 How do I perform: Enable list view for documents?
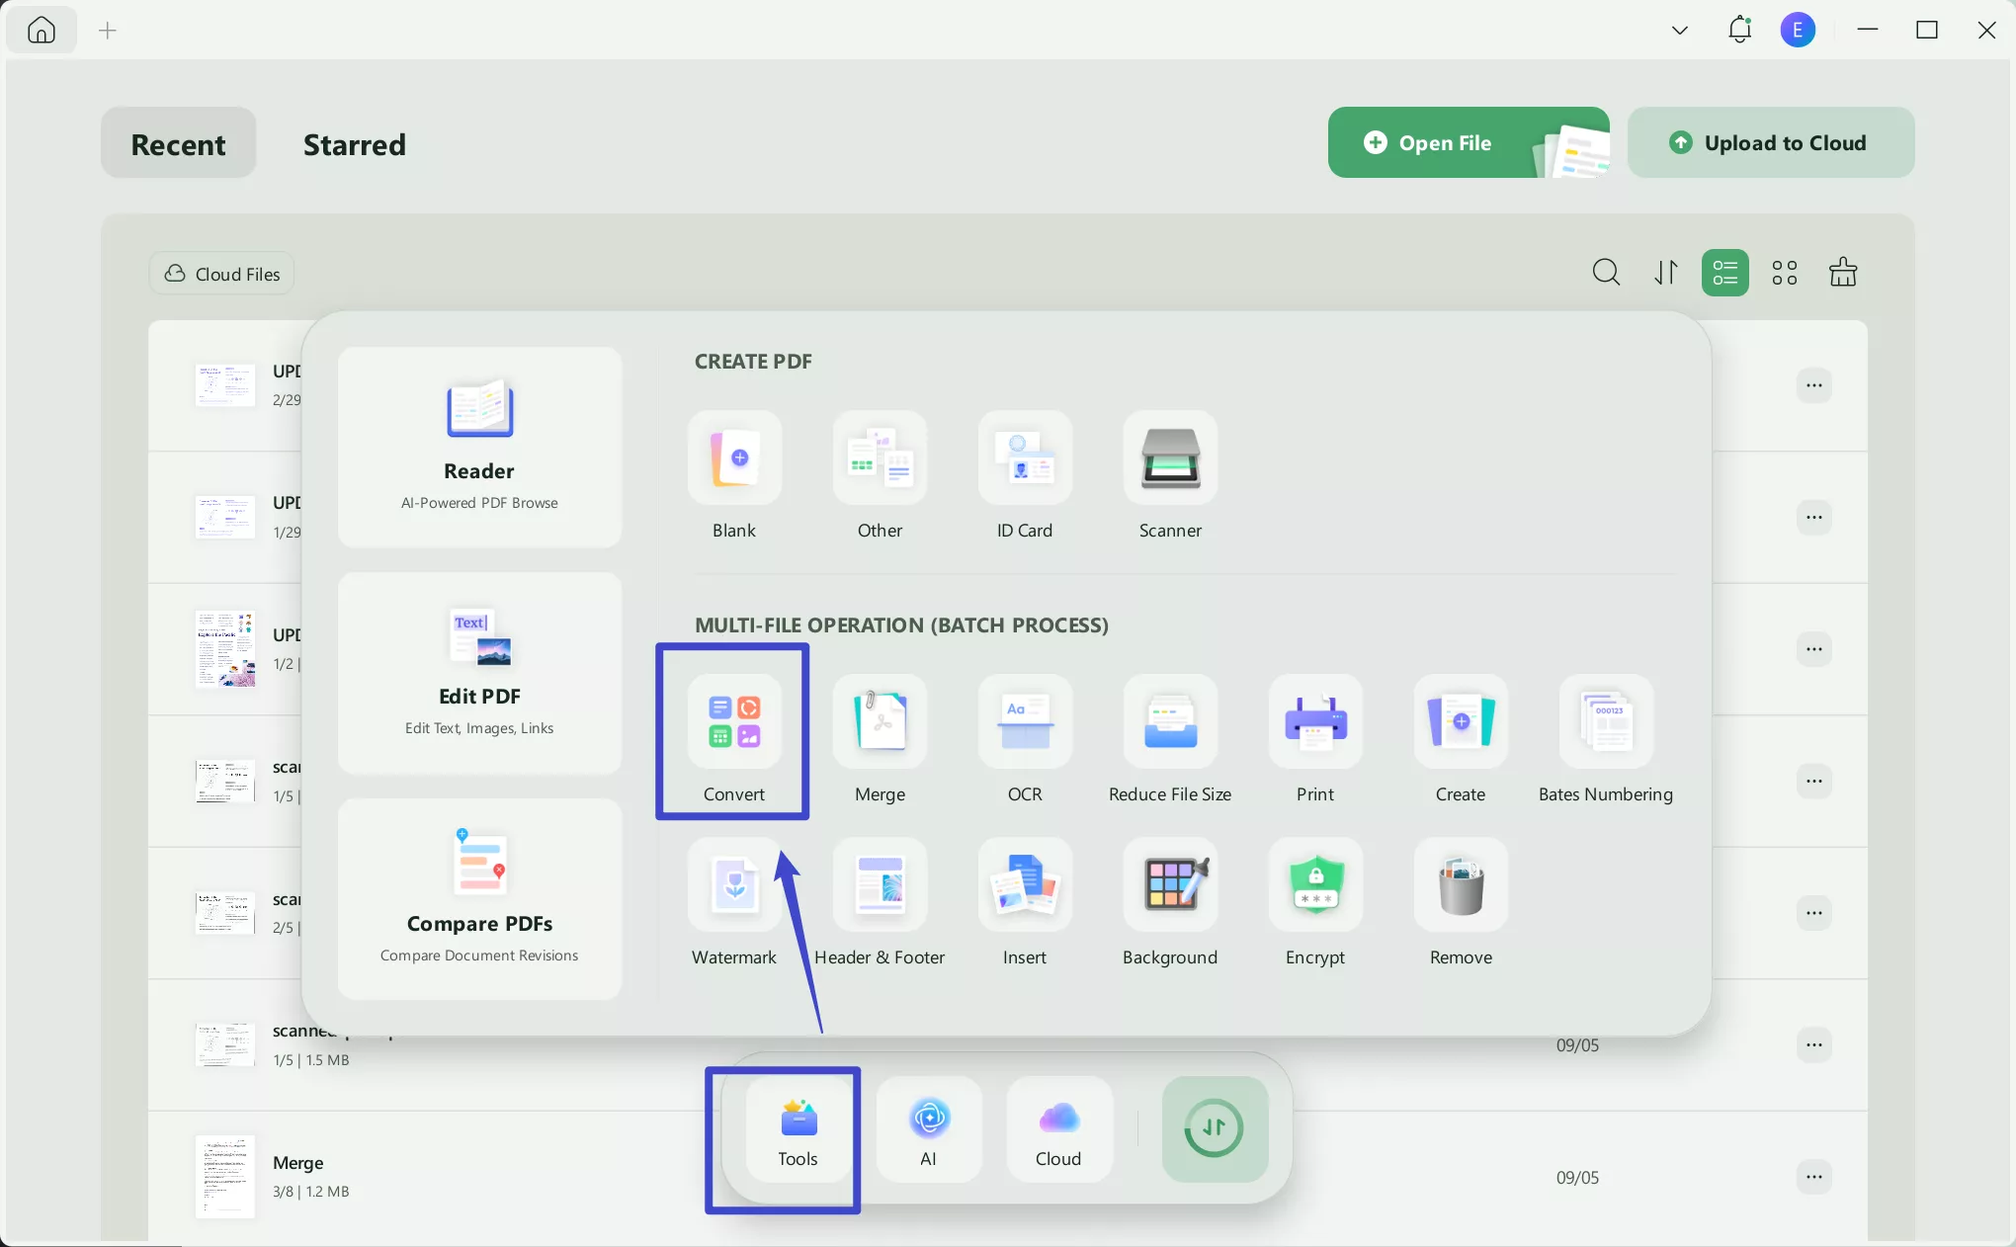1724,273
